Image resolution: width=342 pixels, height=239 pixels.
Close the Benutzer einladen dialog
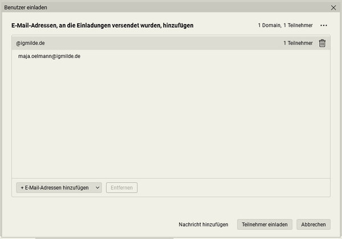[333, 7]
